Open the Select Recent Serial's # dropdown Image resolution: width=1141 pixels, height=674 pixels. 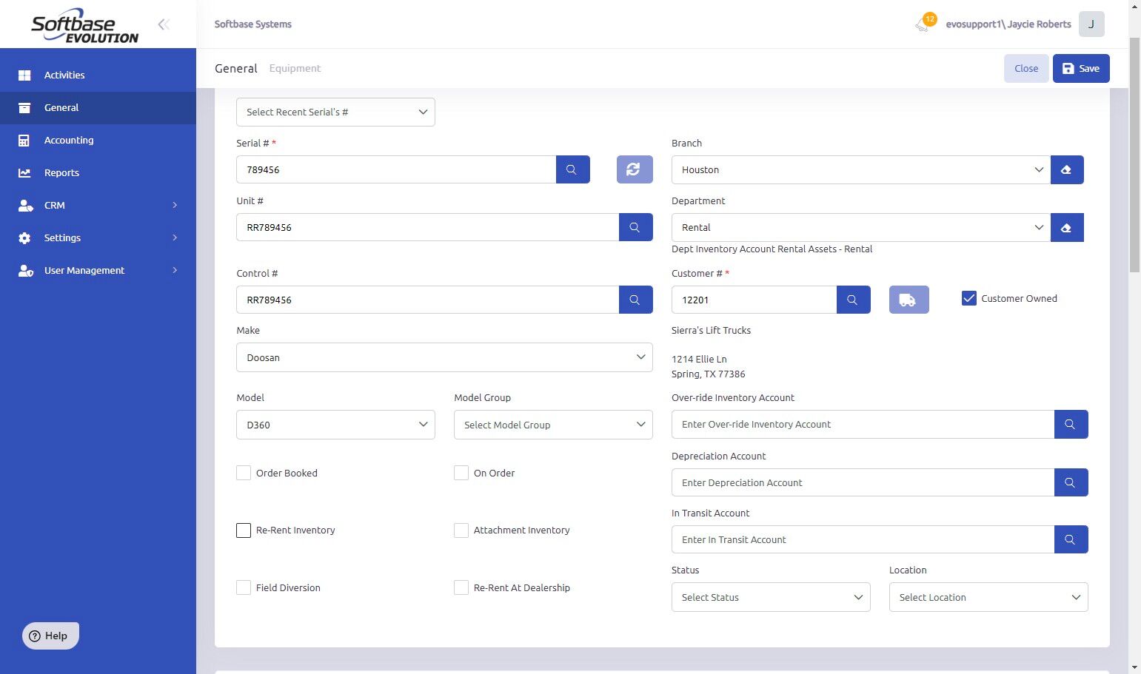click(335, 112)
